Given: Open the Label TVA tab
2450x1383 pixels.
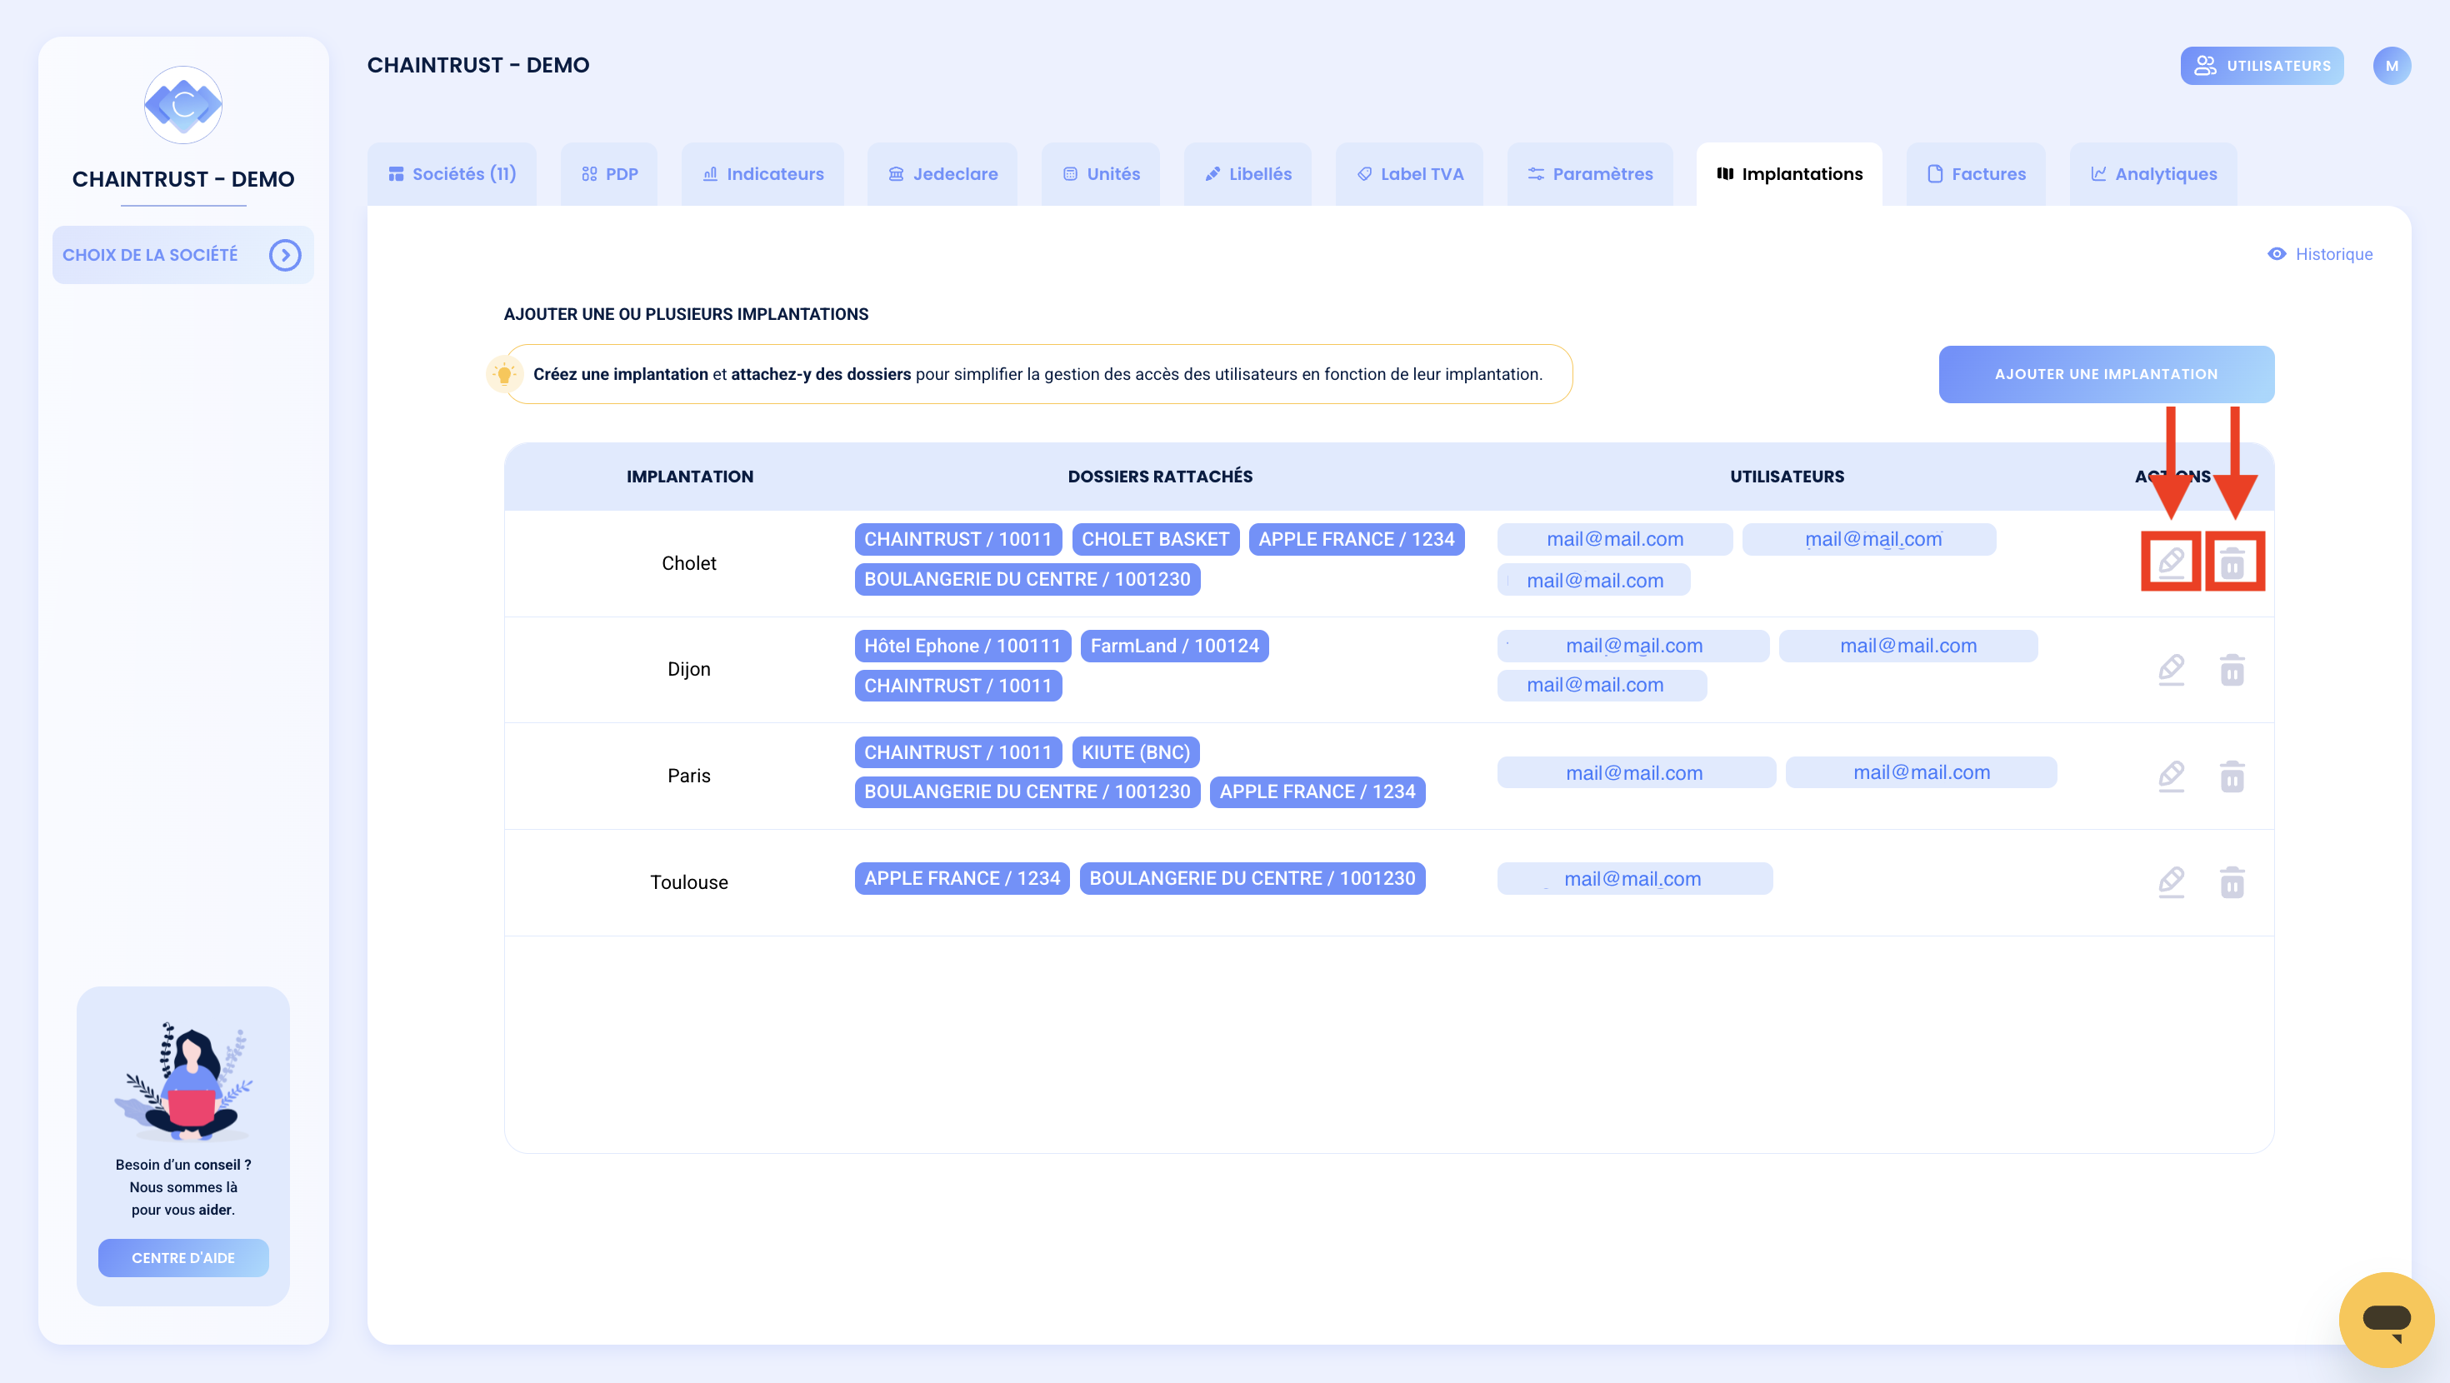Looking at the screenshot, I should (1409, 174).
